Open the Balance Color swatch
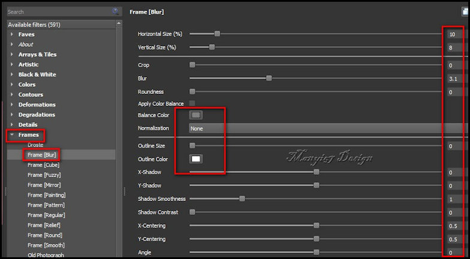This screenshot has width=470, height=259. [x=196, y=115]
